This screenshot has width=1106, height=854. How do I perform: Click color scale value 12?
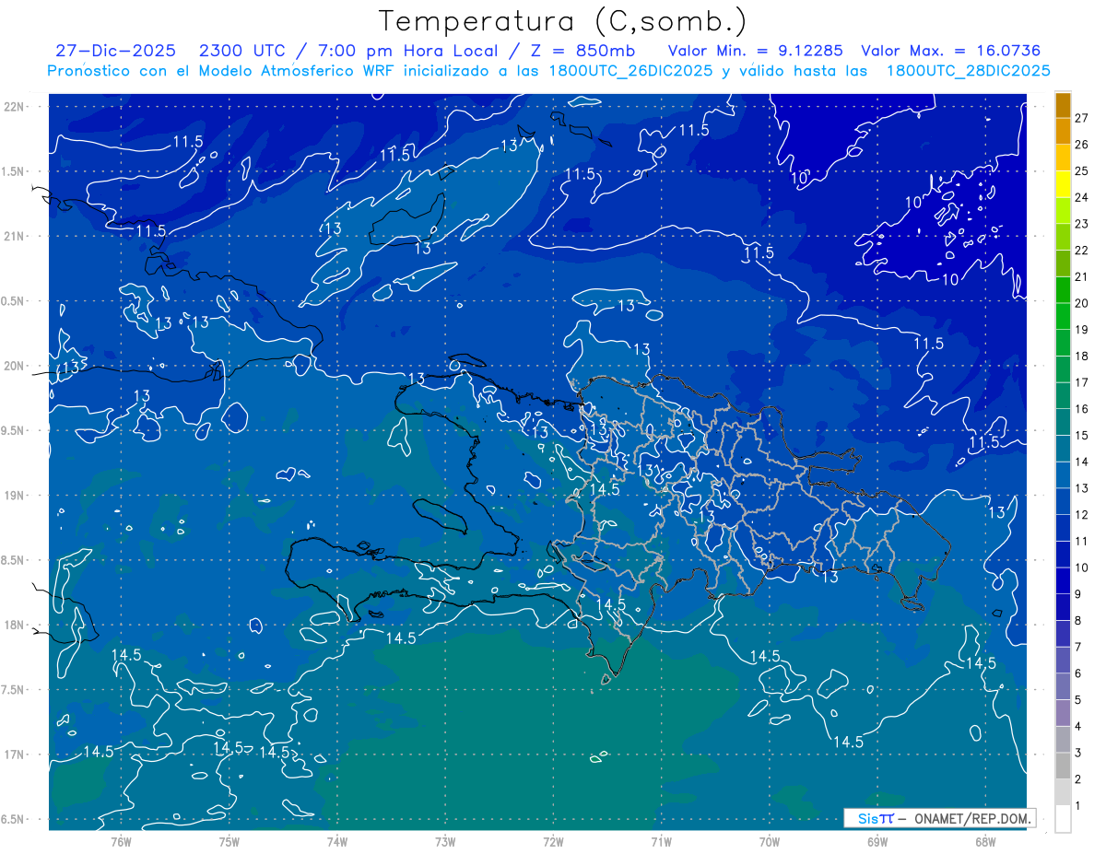(1082, 515)
